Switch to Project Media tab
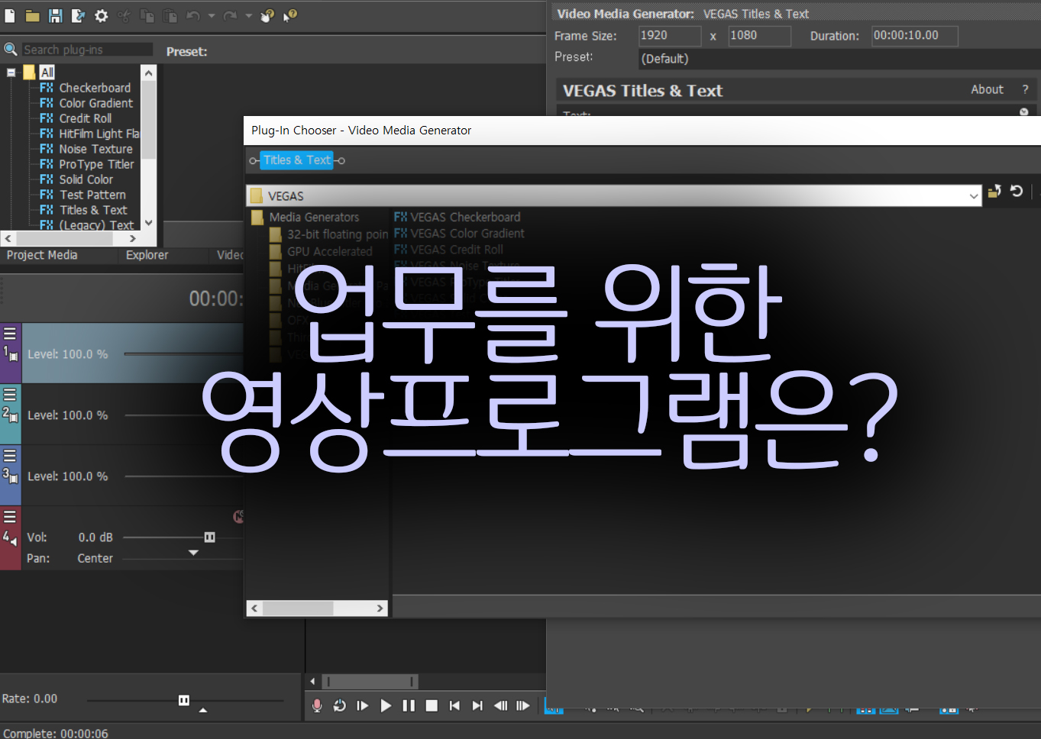Screen dimensions: 1041x739 pyautogui.click(x=42, y=255)
